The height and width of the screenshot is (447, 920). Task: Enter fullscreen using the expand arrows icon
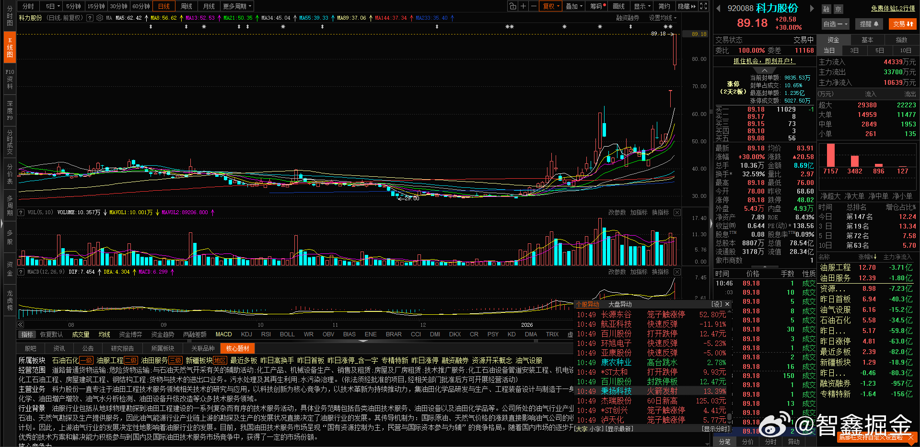point(703,6)
